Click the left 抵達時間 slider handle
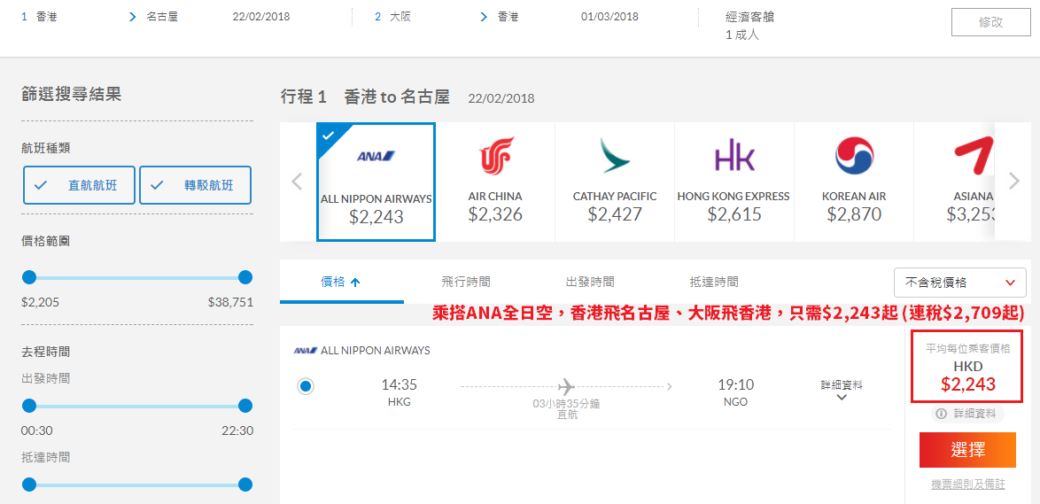The height and width of the screenshot is (504, 1040). 29,485
